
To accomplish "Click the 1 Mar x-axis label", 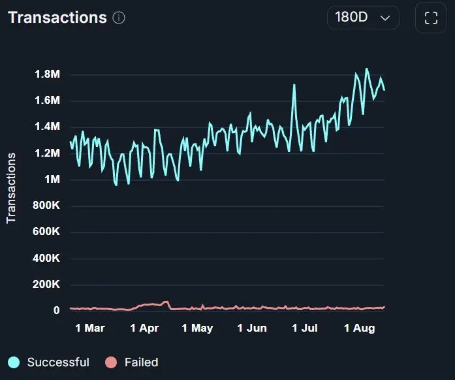I will [90, 328].
